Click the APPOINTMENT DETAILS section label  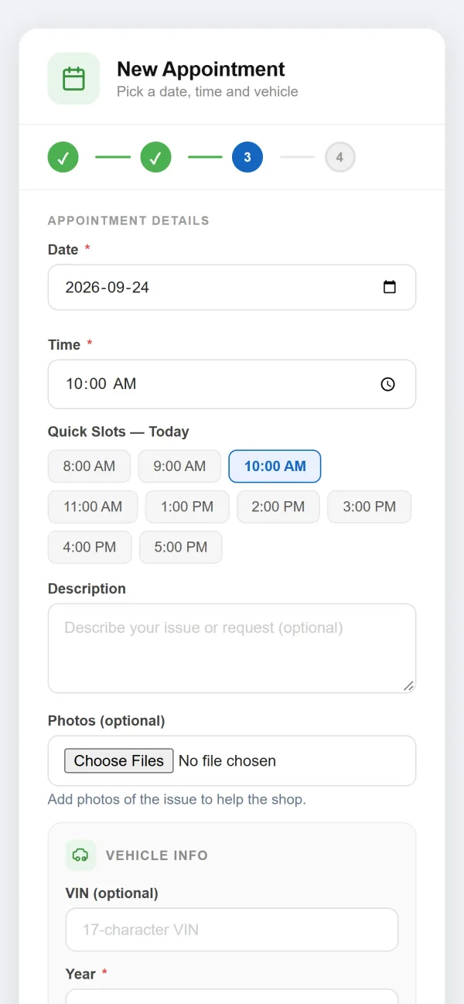[x=128, y=220]
